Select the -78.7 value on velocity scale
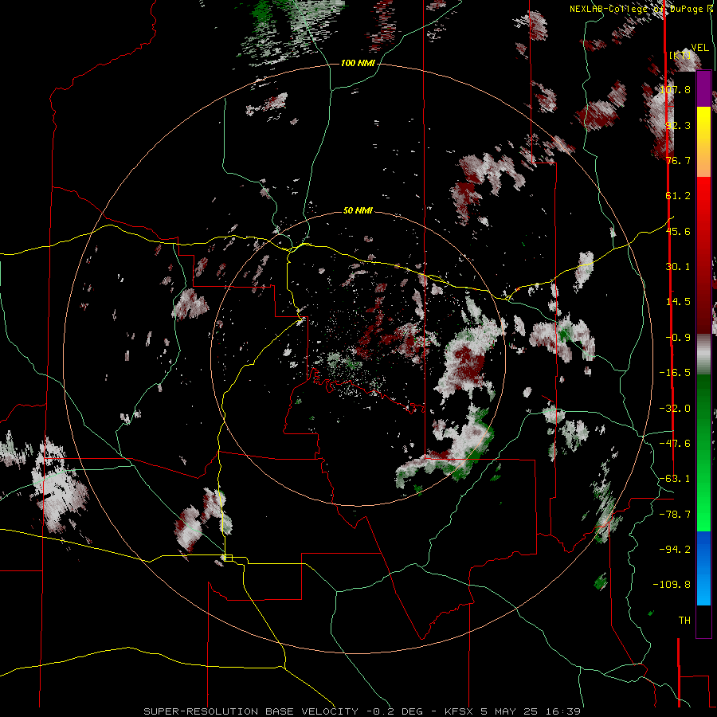The height and width of the screenshot is (717, 717). (x=675, y=515)
